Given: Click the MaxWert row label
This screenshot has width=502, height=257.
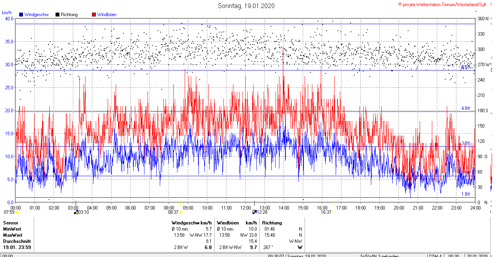Looking at the screenshot, I should (x=13, y=235).
